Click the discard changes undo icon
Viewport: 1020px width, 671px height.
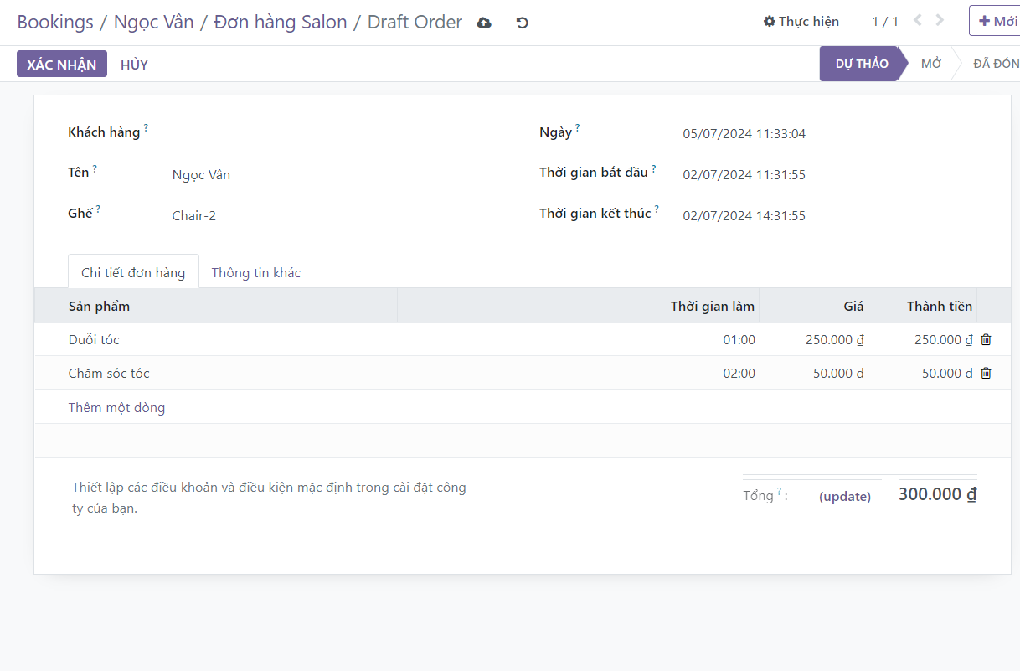(x=523, y=23)
